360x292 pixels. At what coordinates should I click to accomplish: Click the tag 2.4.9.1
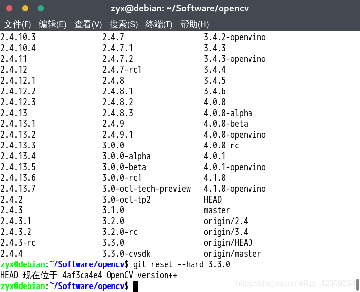point(117,134)
